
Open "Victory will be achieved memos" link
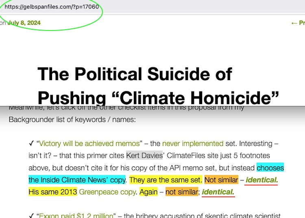click(90, 144)
